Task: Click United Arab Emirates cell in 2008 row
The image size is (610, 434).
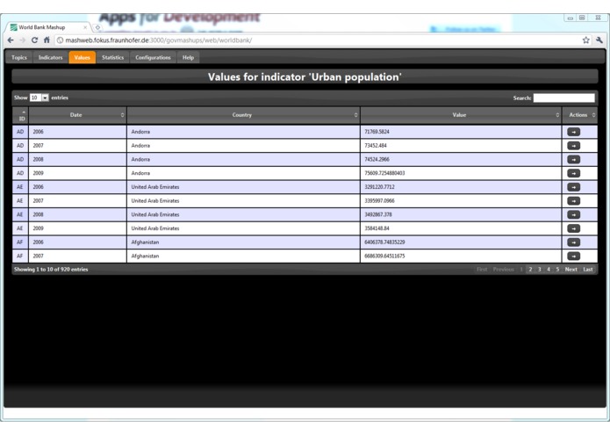Action: tap(243, 215)
